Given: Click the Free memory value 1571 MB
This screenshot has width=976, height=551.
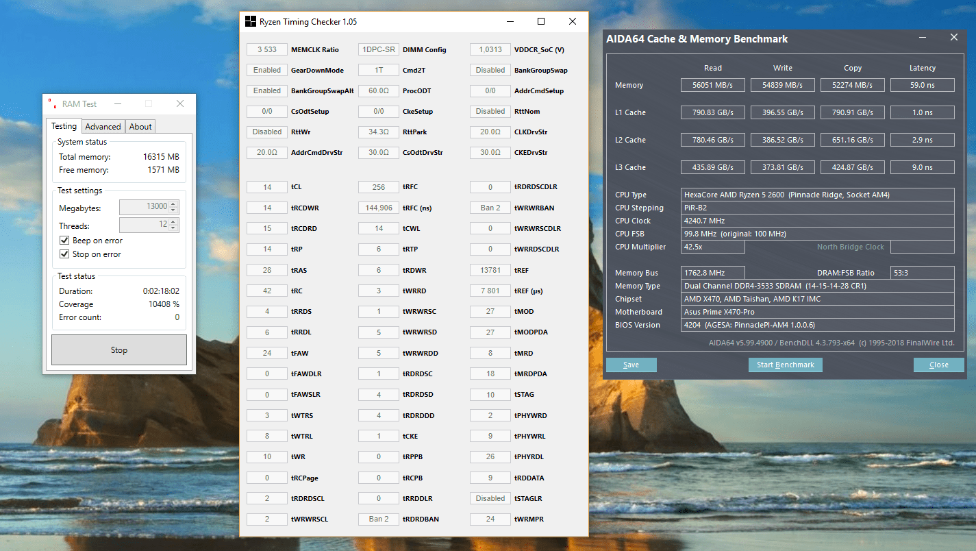Looking at the screenshot, I should tap(164, 170).
